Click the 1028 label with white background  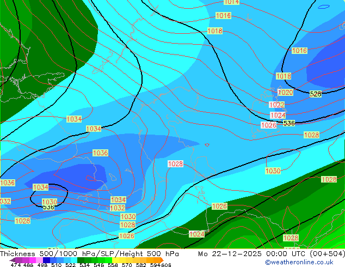pos(175,163)
